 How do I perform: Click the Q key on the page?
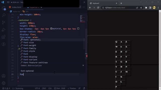[x=117, y=43]
